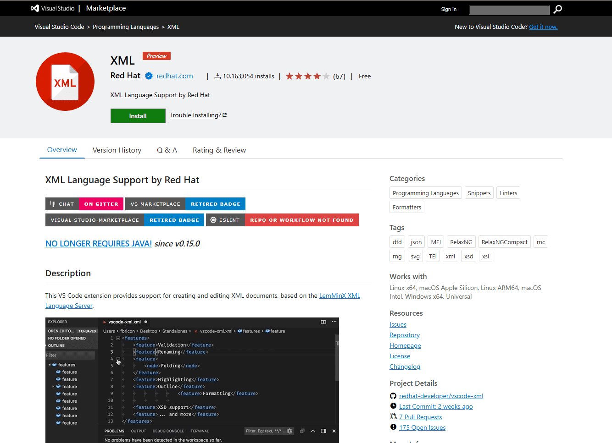Click the verified publisher badge icon

149,76
